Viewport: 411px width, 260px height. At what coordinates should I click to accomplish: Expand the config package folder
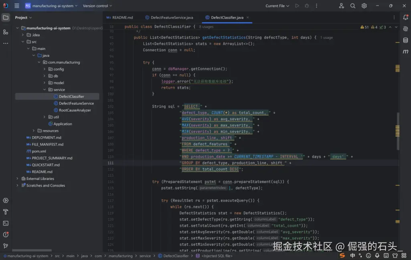(45, 69)
